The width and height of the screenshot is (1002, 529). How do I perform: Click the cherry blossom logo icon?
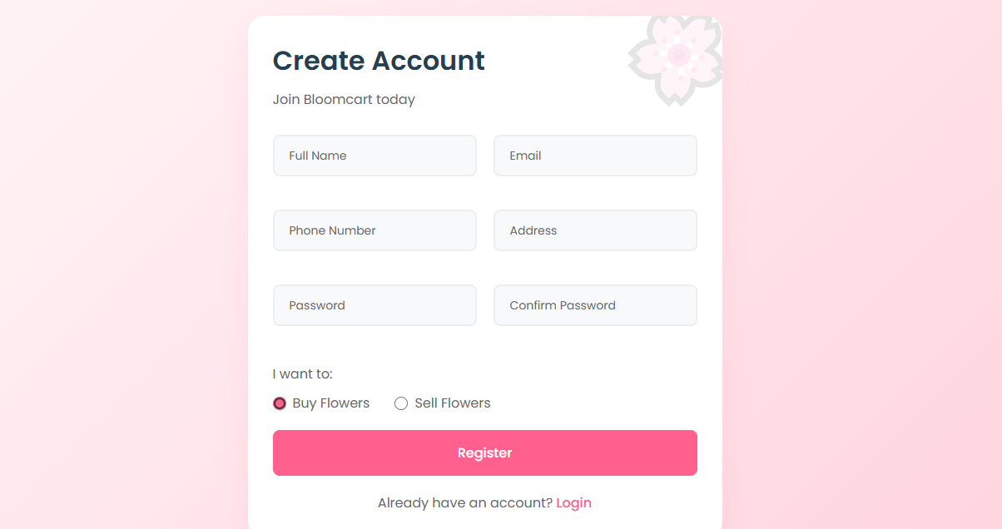coord(675,60)
